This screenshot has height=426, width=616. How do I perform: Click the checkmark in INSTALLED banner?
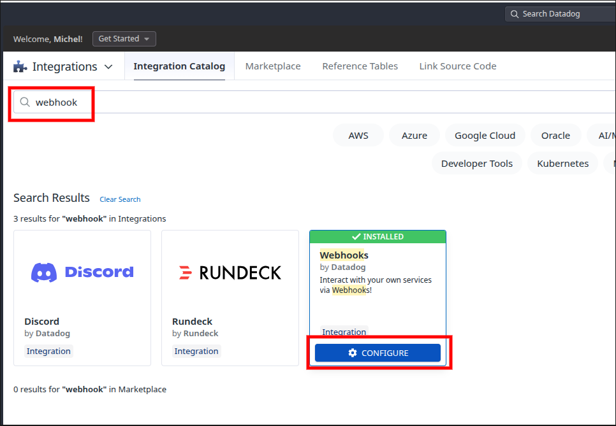click(x=356, y=236)
